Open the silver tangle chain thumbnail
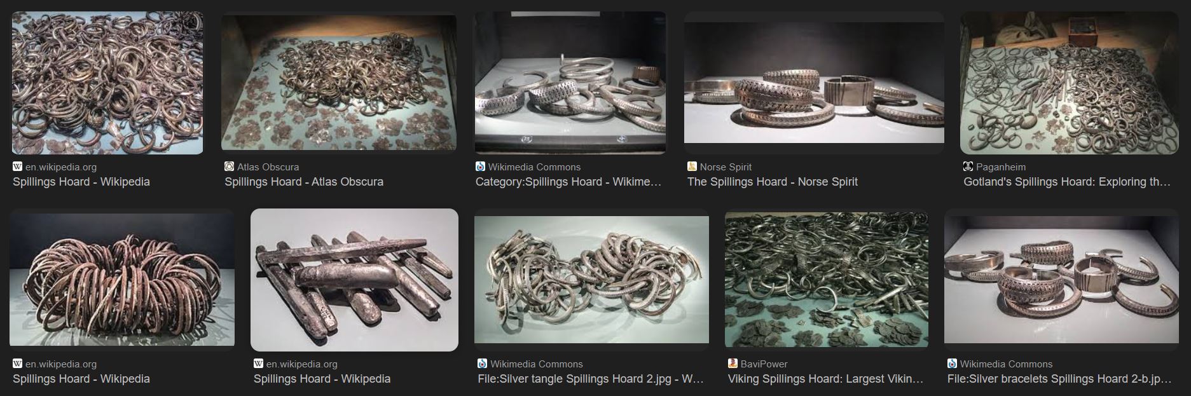The width and height of the screenshot is (1191, 396). point(591,280)
